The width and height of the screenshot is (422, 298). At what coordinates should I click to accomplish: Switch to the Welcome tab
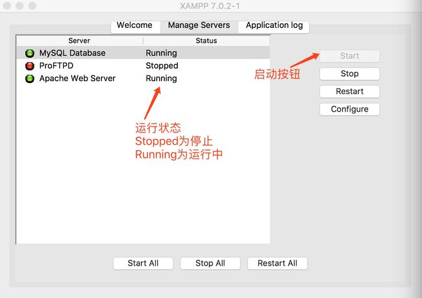[x=136, y=27]
